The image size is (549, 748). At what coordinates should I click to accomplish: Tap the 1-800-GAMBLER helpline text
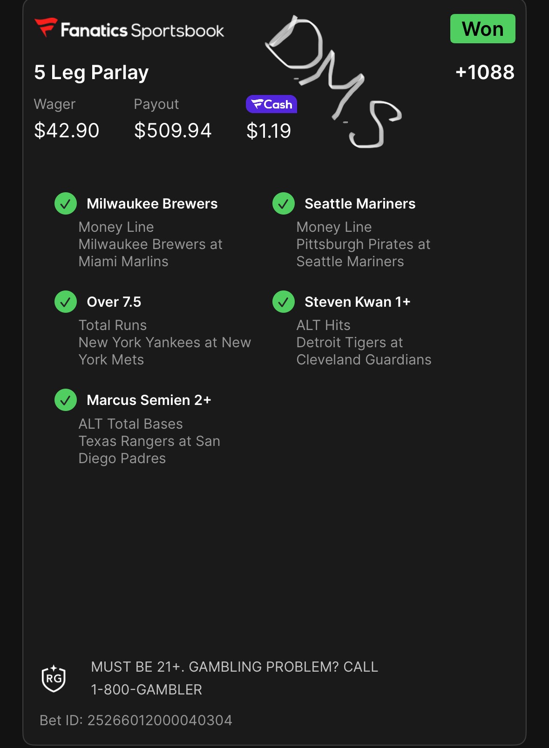(x=146, y=689)
